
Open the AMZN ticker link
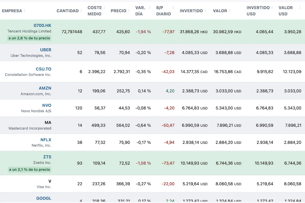pyautogui.click(x=45, y=88)
